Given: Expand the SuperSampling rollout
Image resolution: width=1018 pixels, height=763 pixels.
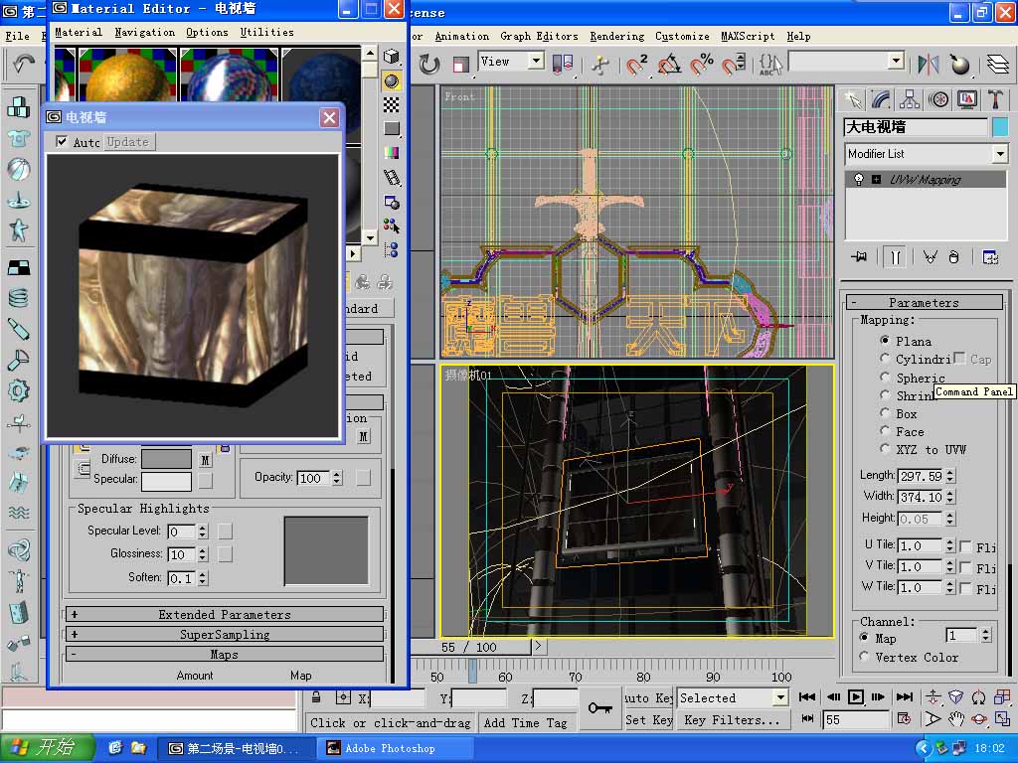Looking at the screenshot, I should (x=225, y=635).
